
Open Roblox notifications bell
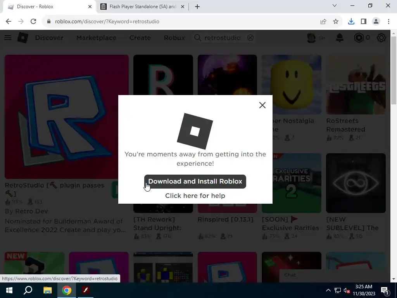coord(340,38)
